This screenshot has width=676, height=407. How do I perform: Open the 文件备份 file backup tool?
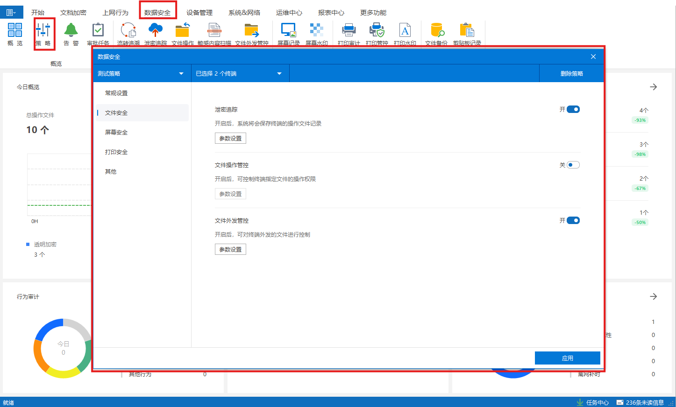point(438,33)
